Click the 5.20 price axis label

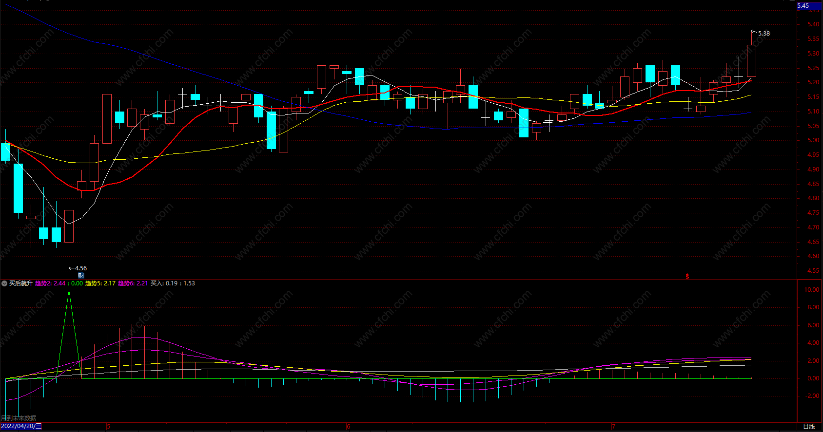coord(813,82)
